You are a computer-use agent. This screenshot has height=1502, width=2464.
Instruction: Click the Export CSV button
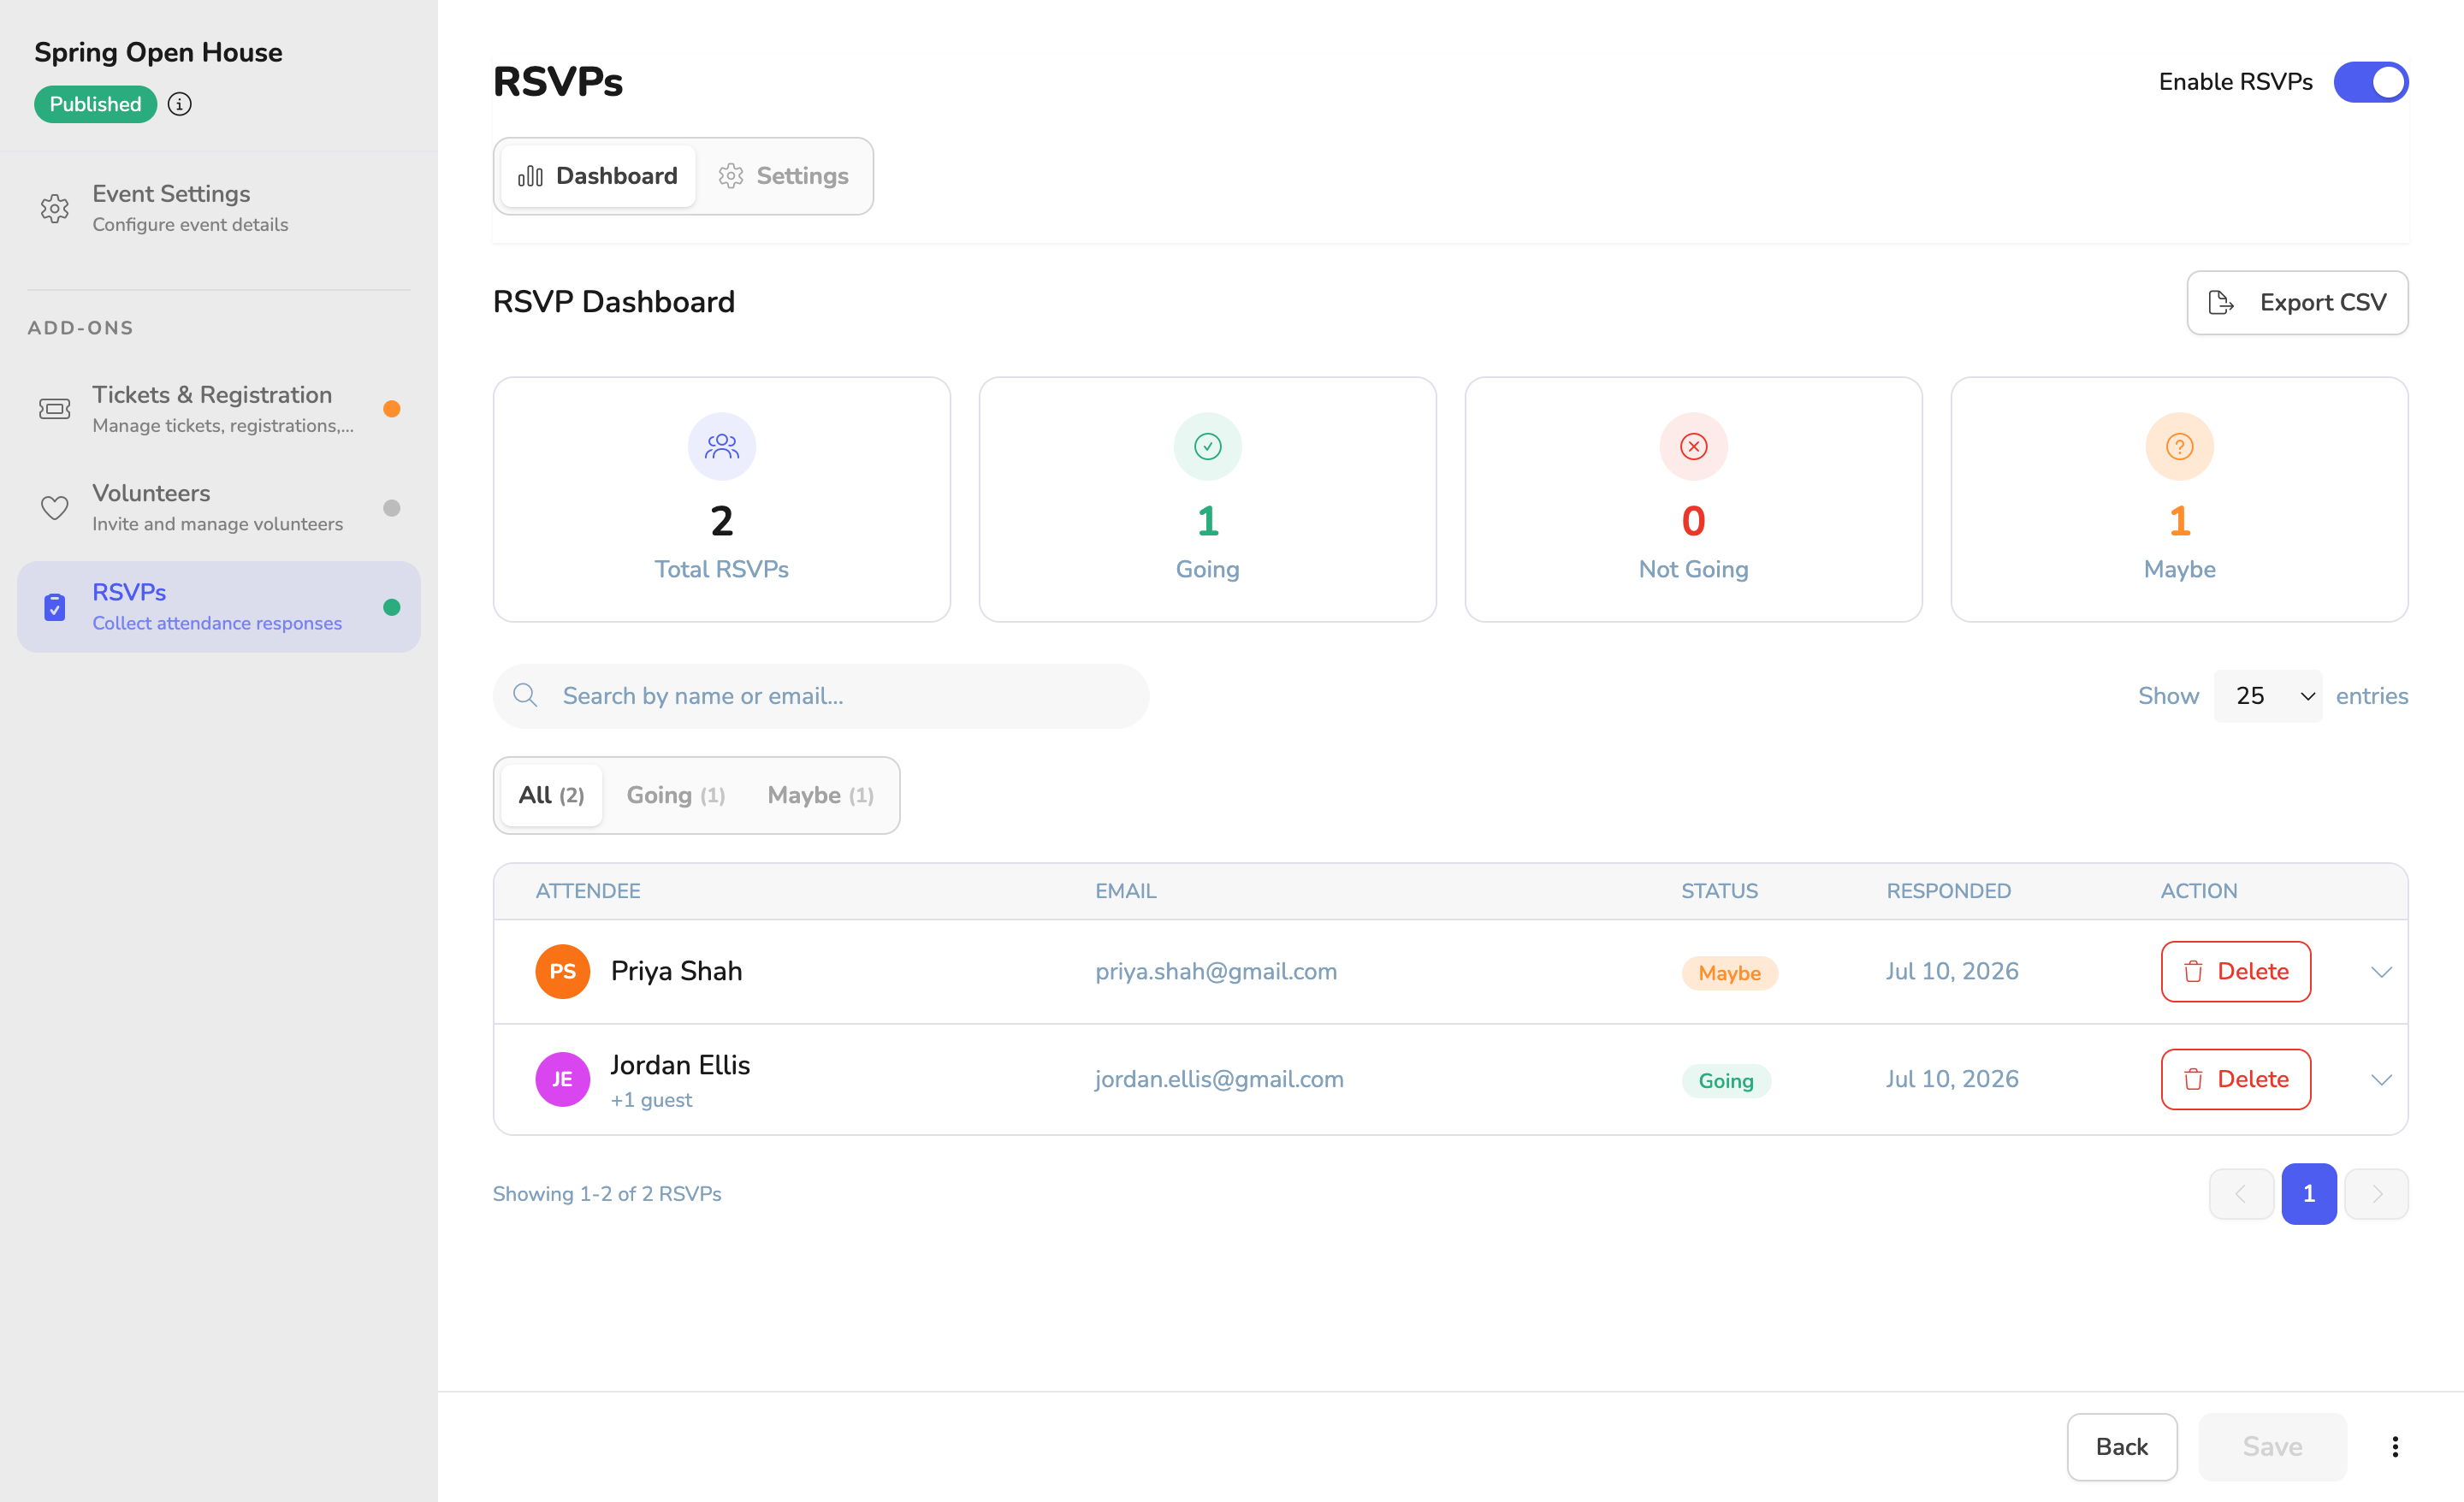coord(2297,302)
